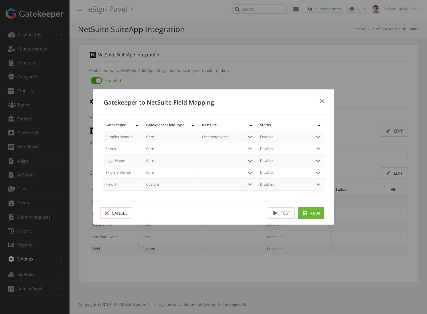The width and height of the screenshot is (427, 314).
Task: Open the Entities sidebar icon
Action: [11, 119]
